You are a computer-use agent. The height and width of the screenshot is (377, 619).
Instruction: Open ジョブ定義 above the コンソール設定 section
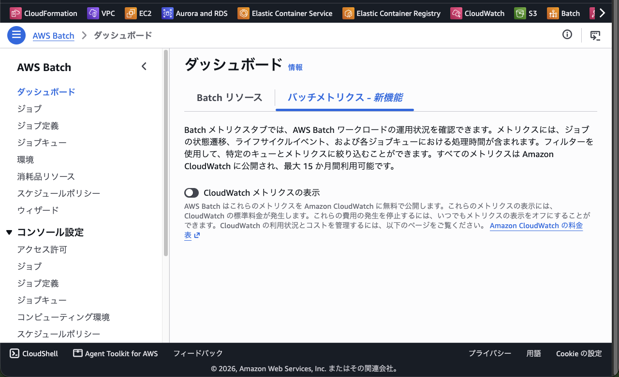38,126
